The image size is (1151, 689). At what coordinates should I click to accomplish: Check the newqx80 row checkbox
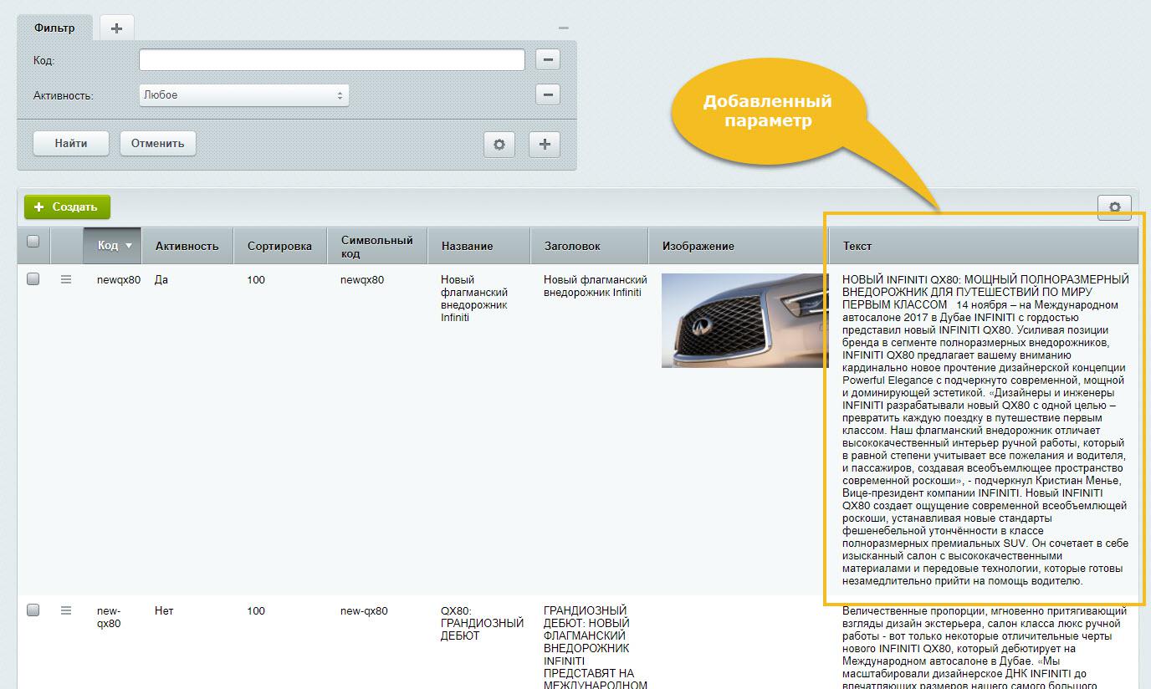33,279
